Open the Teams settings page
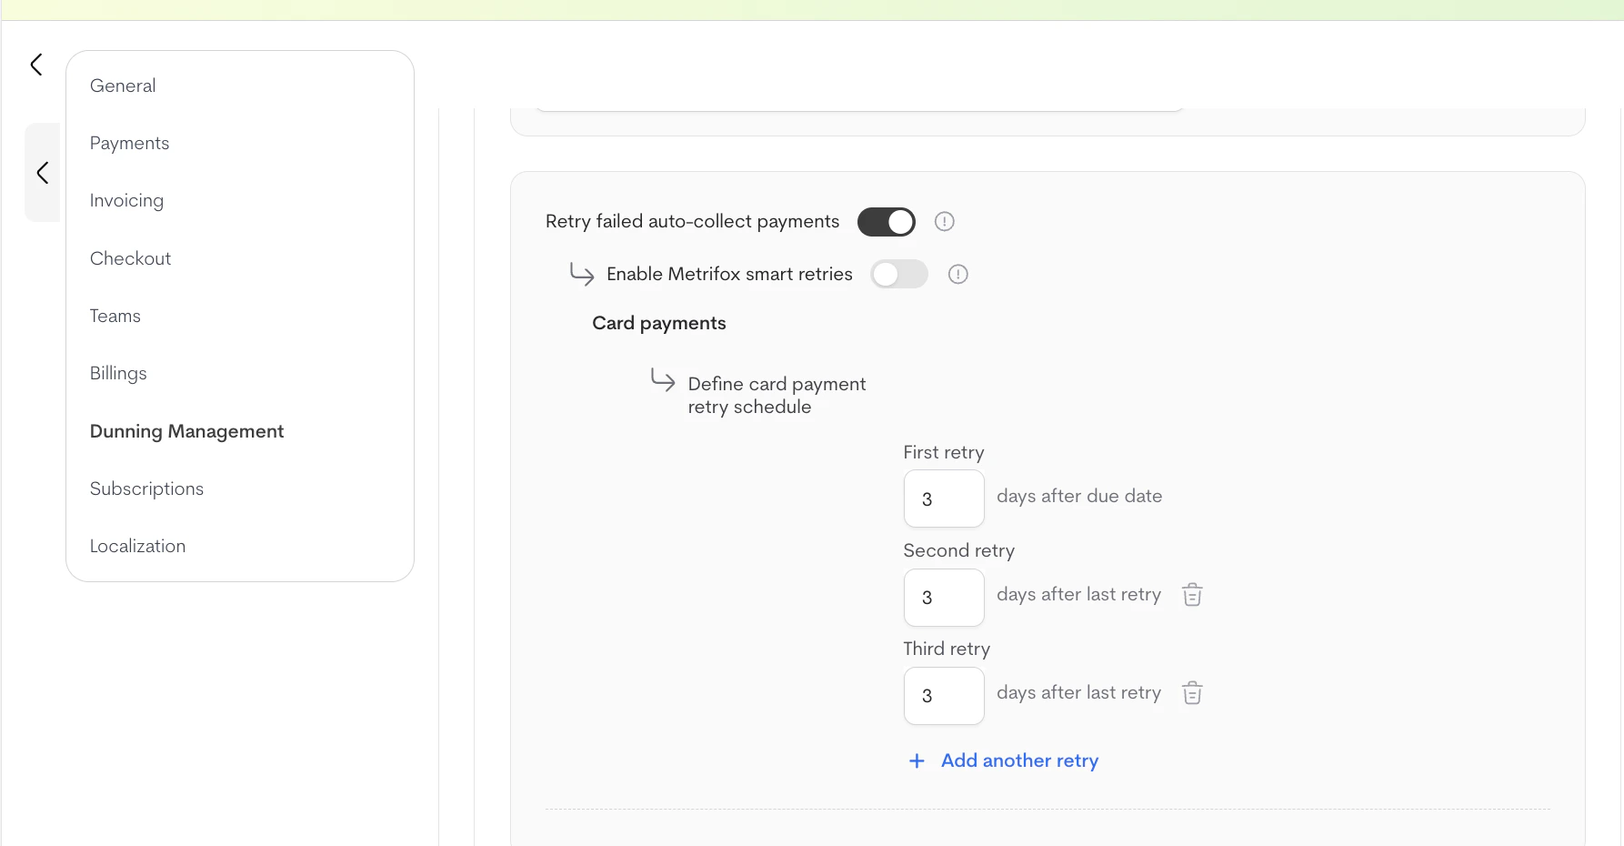Image resolution: width=1624 pixels, height=846 pixels. (x=115, y=316)
